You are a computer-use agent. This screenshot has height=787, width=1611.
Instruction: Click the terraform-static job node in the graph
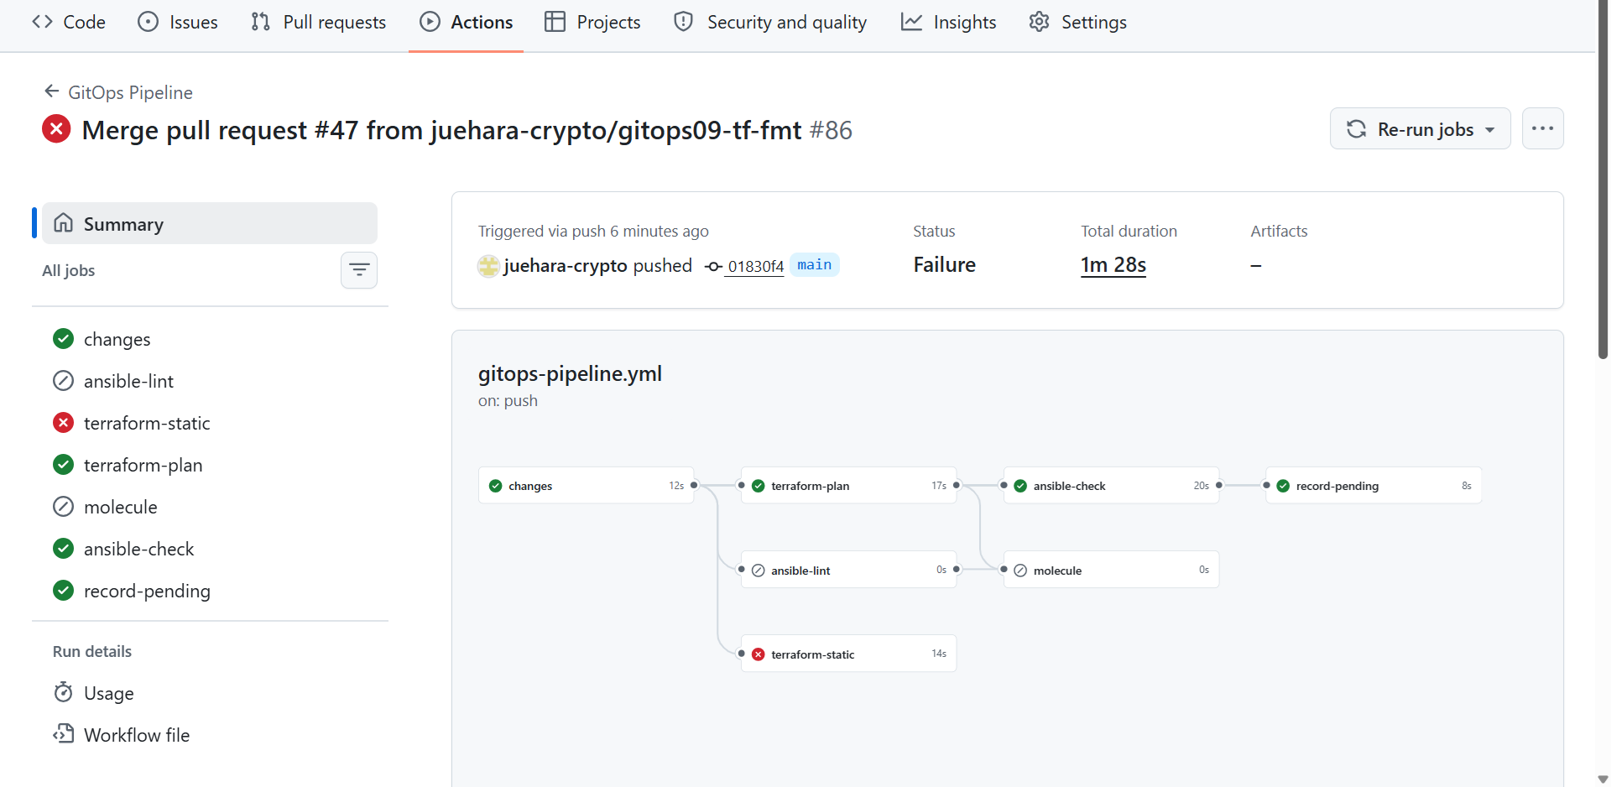click(x=848, y=654)
